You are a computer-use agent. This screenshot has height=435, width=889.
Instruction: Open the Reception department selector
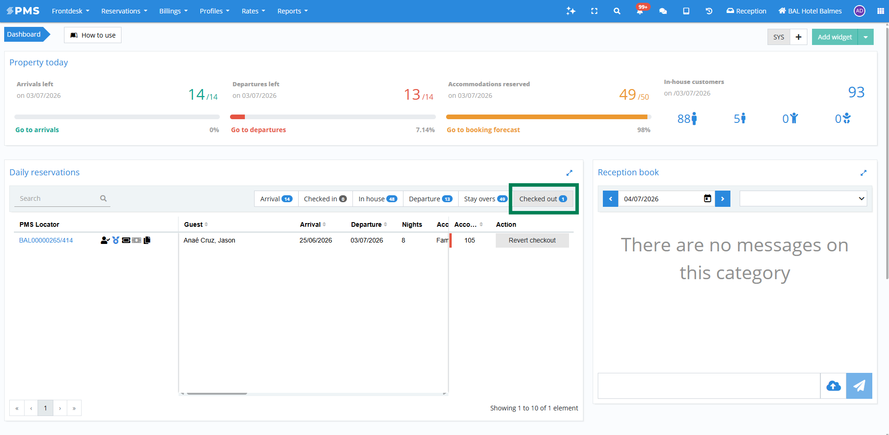point(746,11)
